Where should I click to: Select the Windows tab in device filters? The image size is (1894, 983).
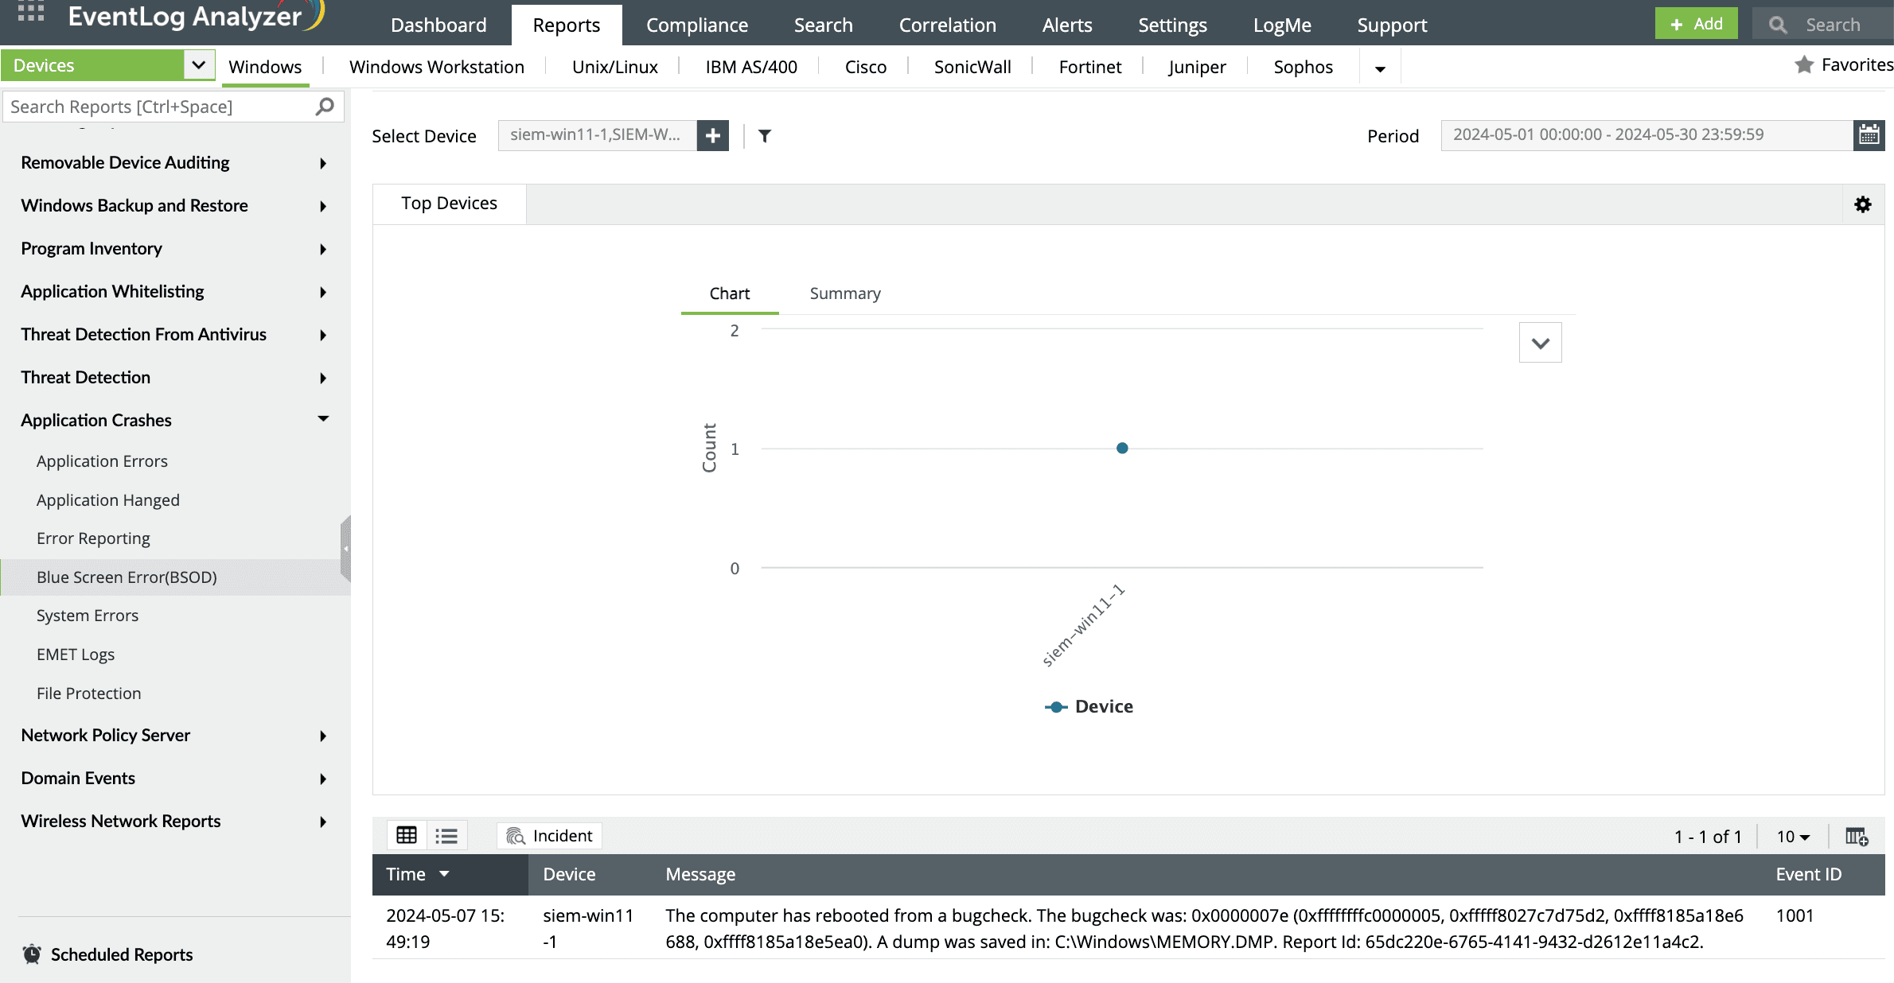point(266,66)
